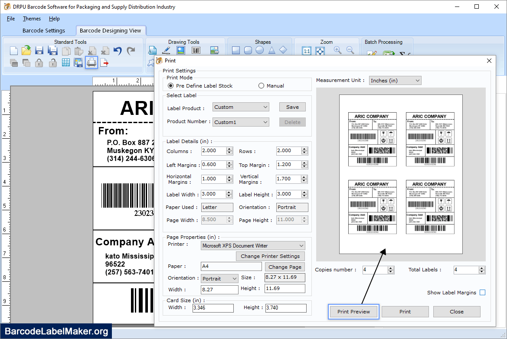Open the Printer selection dropdown

click(x=252, y=246)
